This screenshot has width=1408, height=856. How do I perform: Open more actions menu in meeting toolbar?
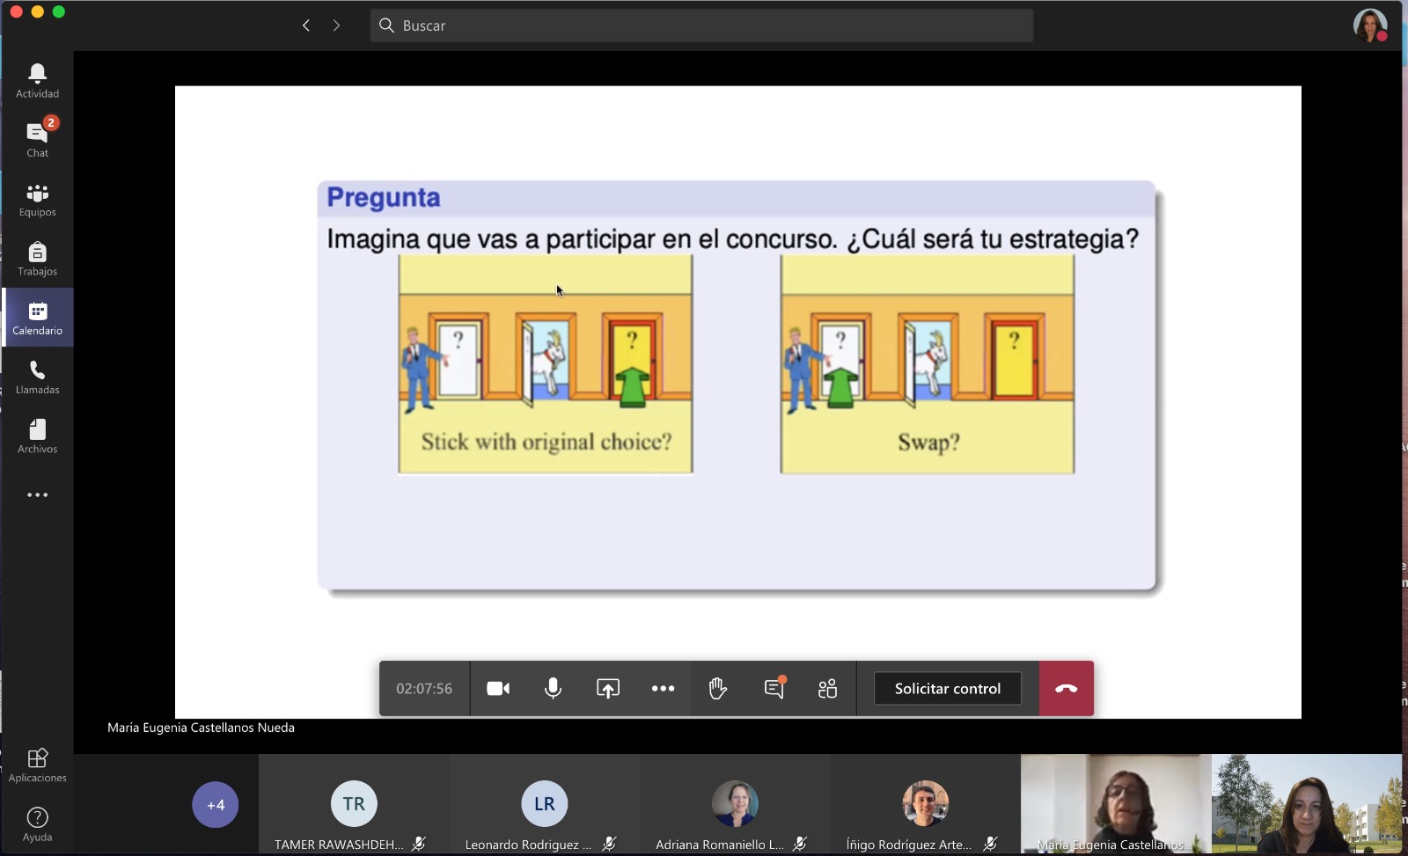(663, 689)
